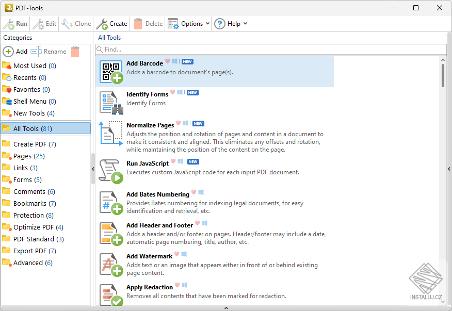Select All Tools category

click(x=45, y=128)
